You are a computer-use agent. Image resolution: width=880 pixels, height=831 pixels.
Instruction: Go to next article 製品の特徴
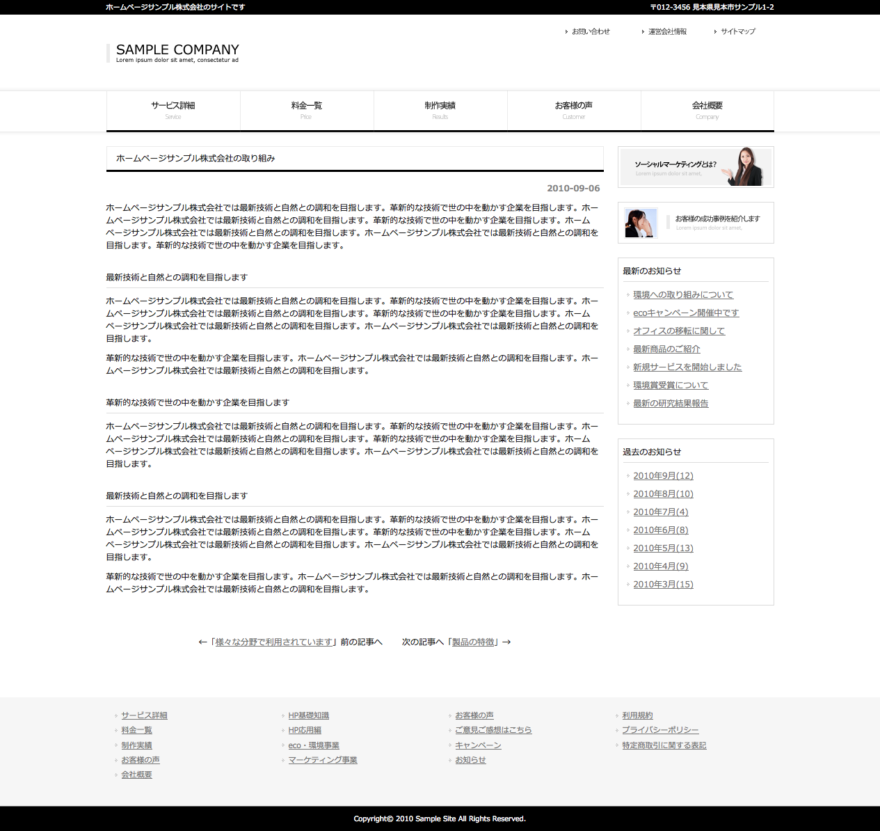point(473,642)
